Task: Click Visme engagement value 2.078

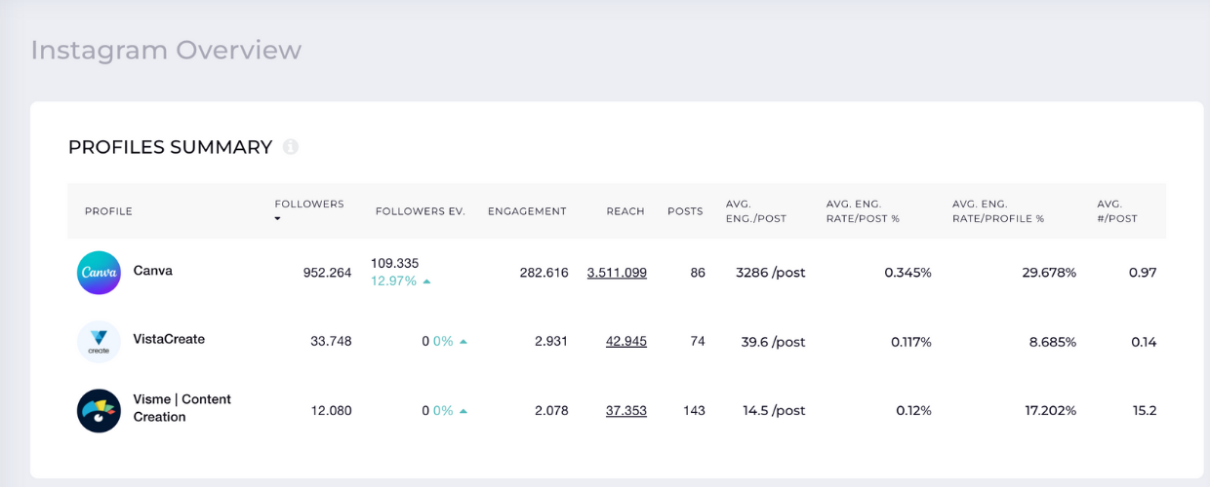Action: [x=550, y=411]
